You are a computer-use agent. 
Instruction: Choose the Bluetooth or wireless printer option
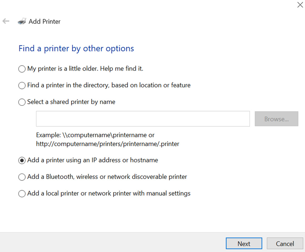coord(22,177)
